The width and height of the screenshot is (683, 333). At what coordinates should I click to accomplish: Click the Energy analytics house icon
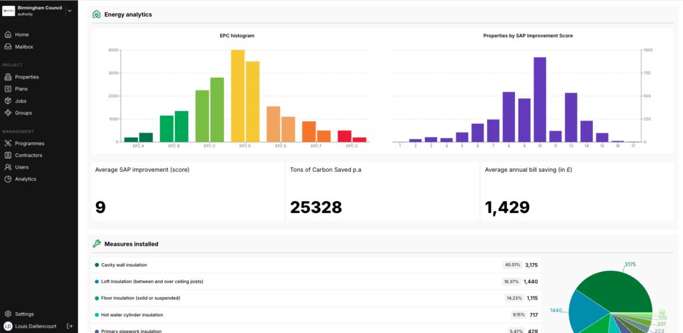pos(97,15)
